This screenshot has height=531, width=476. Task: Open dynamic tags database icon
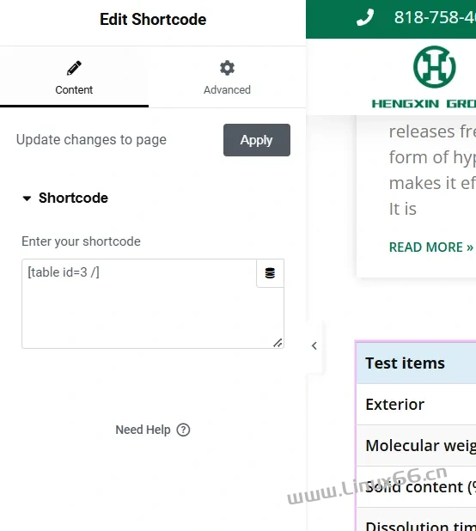point(270,273)
